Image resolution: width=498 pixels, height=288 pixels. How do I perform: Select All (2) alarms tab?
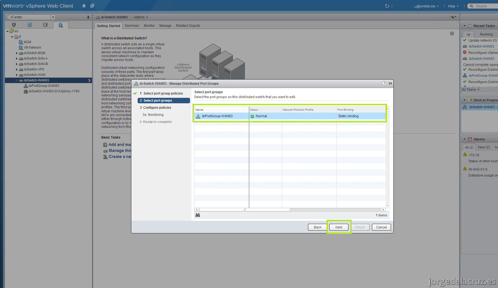tap(469, 147)
